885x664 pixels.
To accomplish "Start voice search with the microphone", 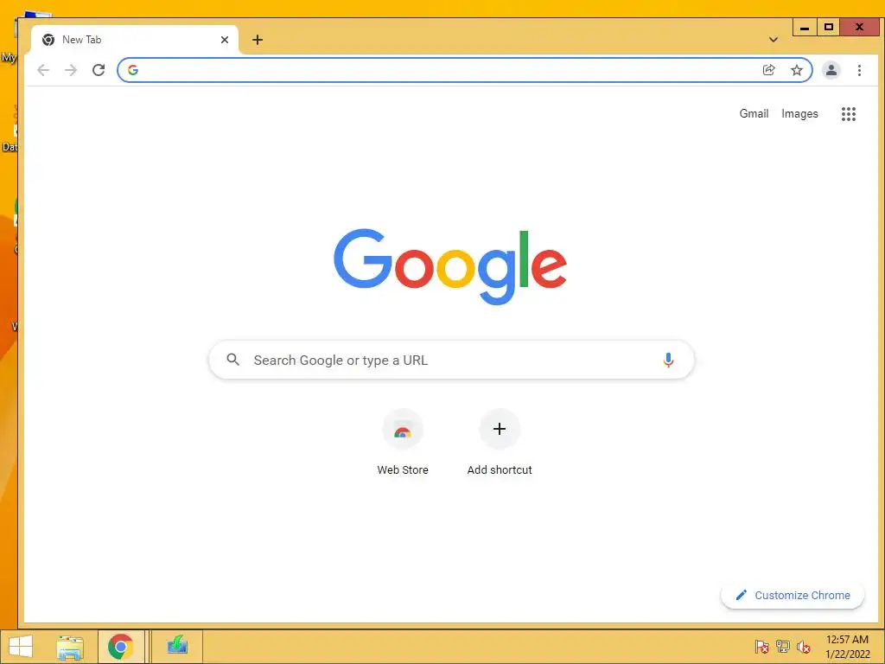I will [668, 361].
